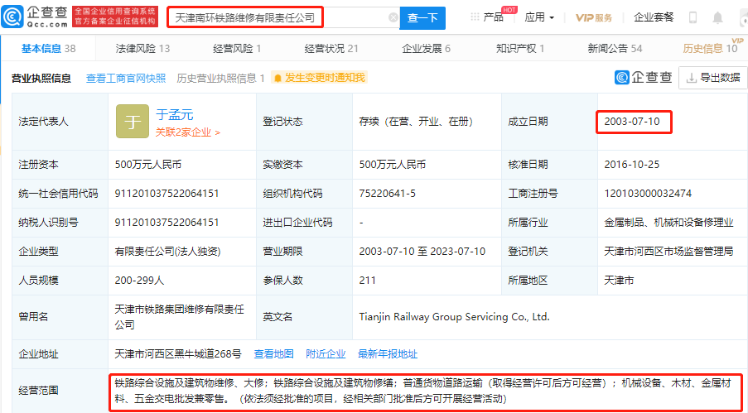Switch to 法律风险 tab
The height and width of the screenshot is (413, 748).
(x=142, y=48)
